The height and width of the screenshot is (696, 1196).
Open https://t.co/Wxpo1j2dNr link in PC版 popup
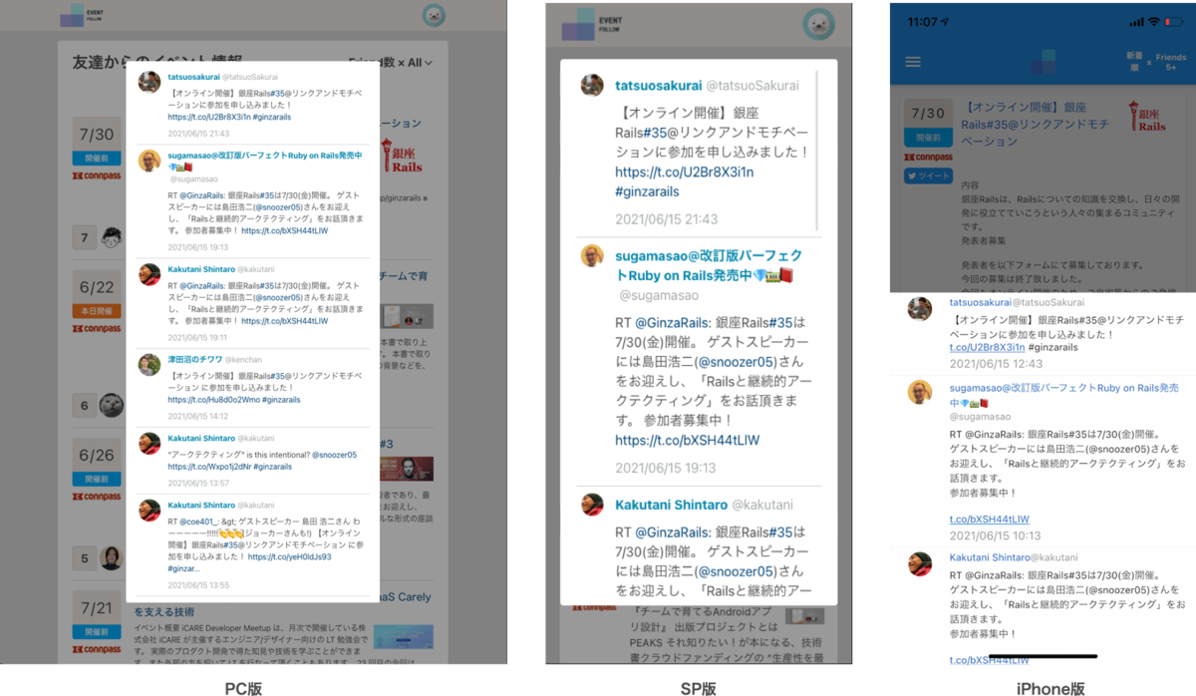pos(208,467)
